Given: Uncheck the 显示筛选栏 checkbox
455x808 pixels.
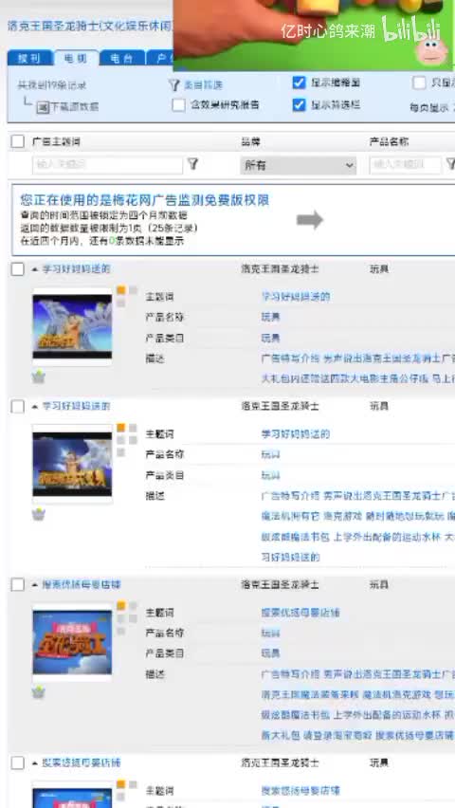Looking at the screenshot, I should click(299, 105).
